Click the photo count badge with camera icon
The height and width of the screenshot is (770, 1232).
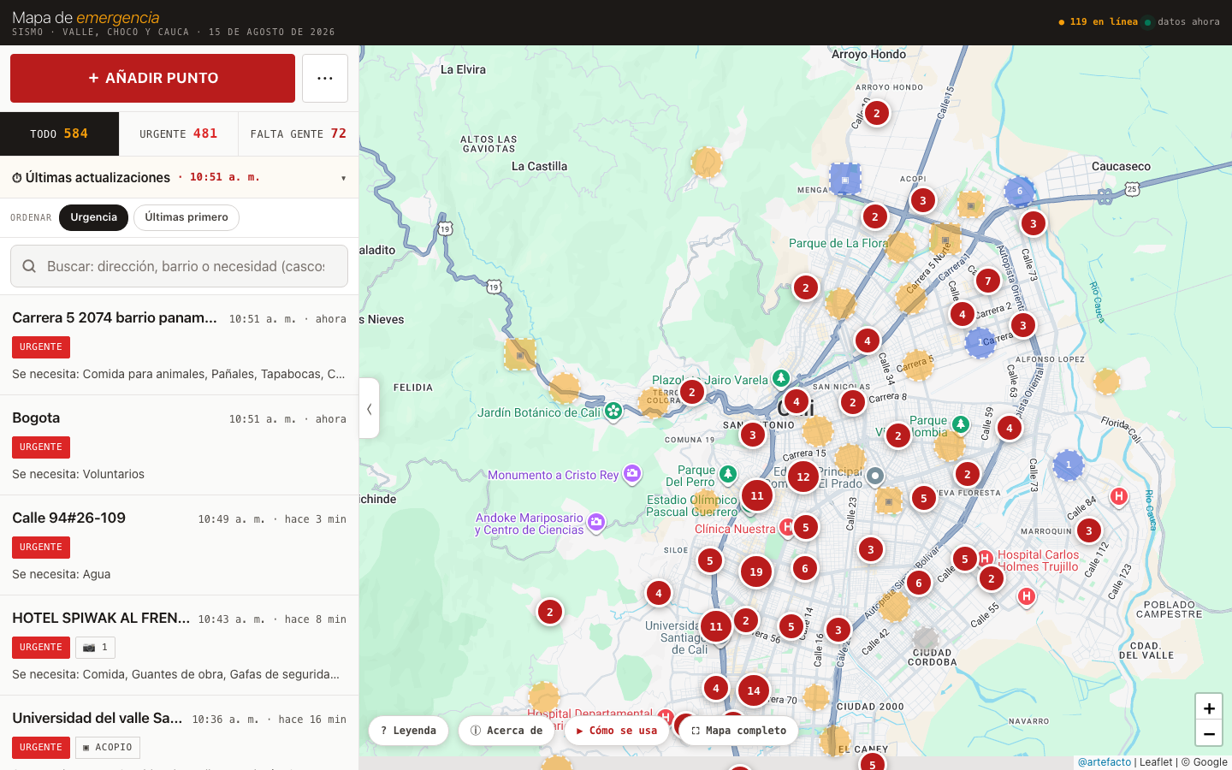[95, 648]
